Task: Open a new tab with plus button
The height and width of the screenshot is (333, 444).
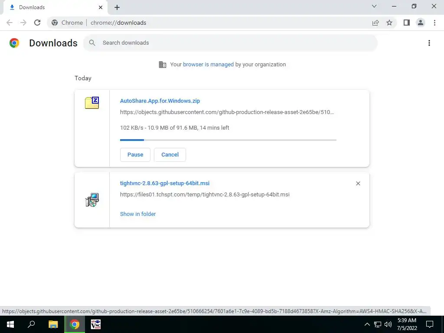Action: click(x=117, y=7)
